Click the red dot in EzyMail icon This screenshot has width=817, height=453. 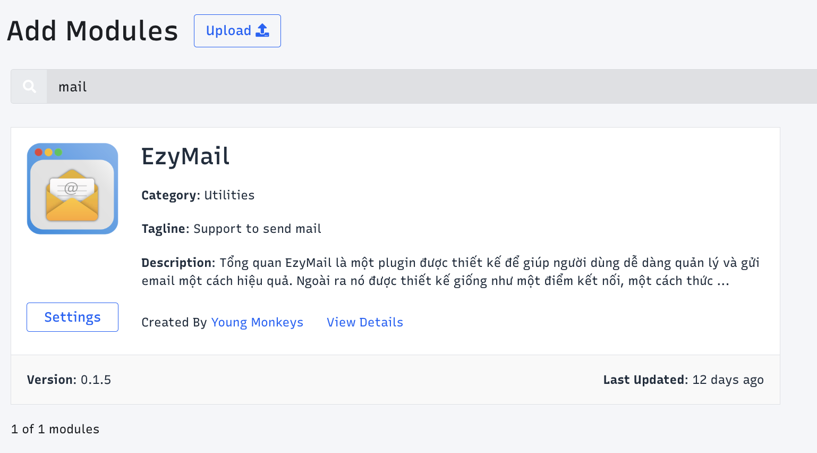(38, 152)
